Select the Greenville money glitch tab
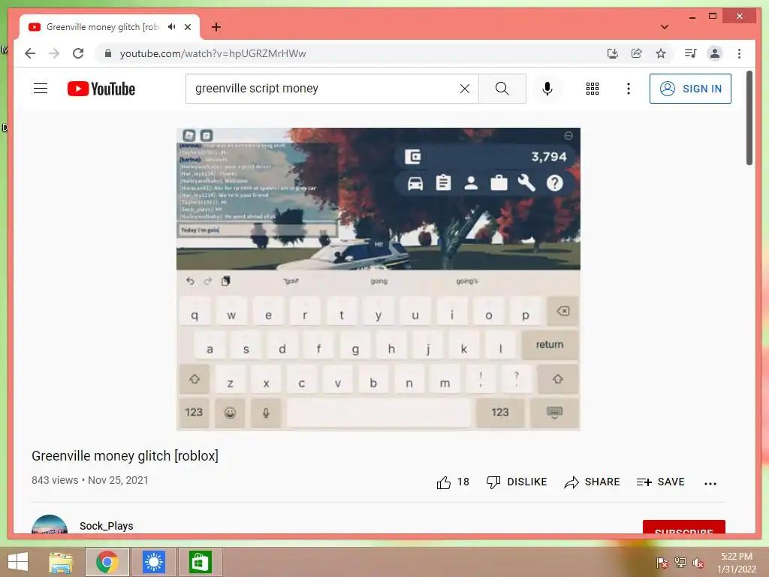Image resolution: width=769 pixels, height=577 pixels. tap(110, 27)
